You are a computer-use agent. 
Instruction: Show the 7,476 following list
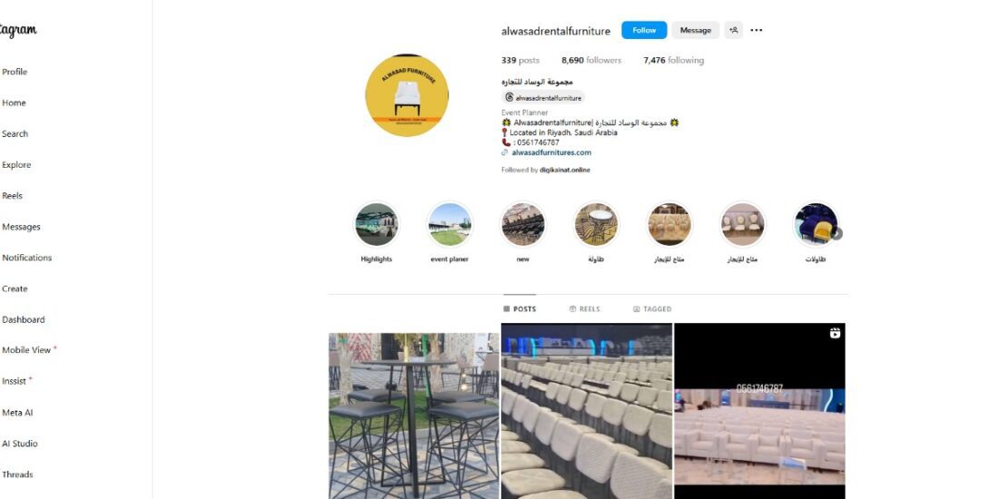pos(674,61)
